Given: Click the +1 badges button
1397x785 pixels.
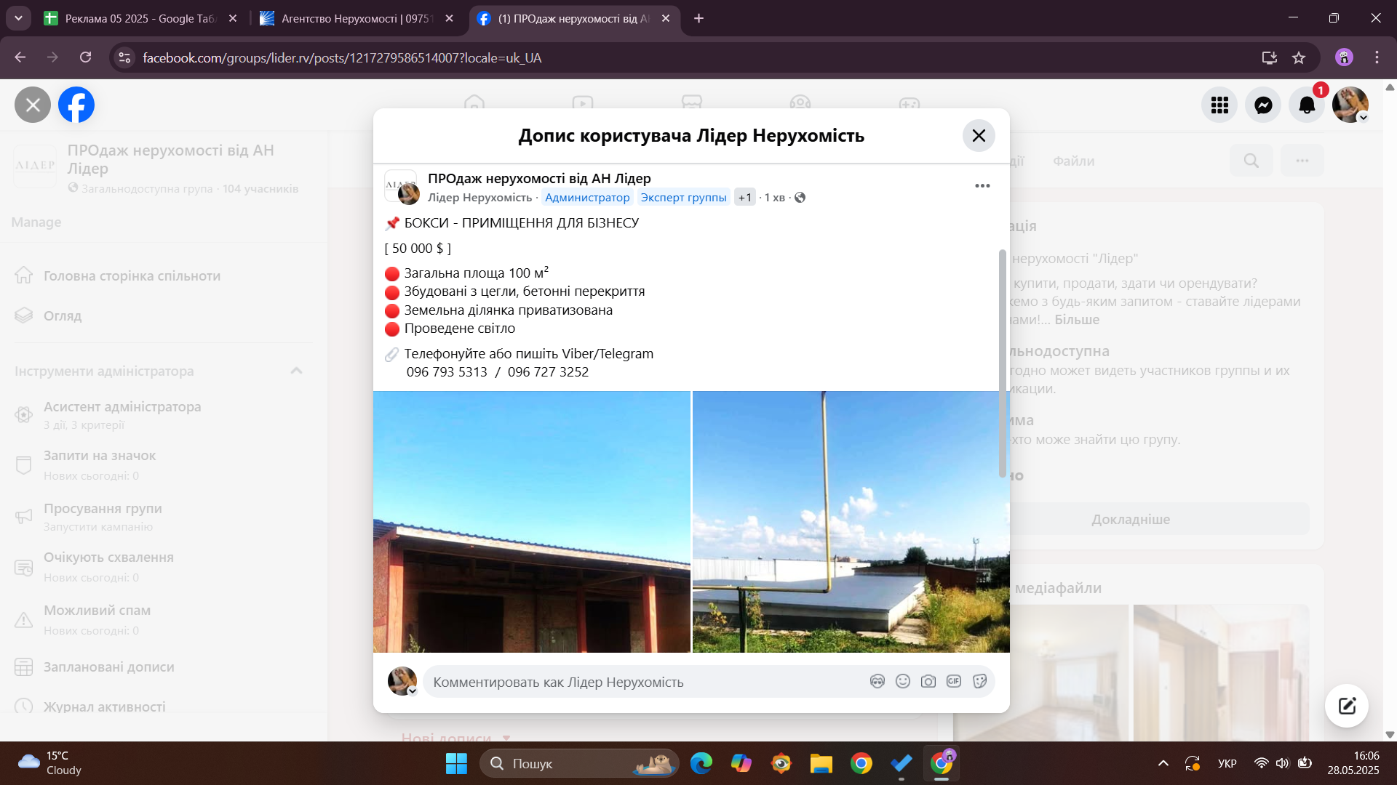Looking at the screenshot, I should click(x=744, y=198).
